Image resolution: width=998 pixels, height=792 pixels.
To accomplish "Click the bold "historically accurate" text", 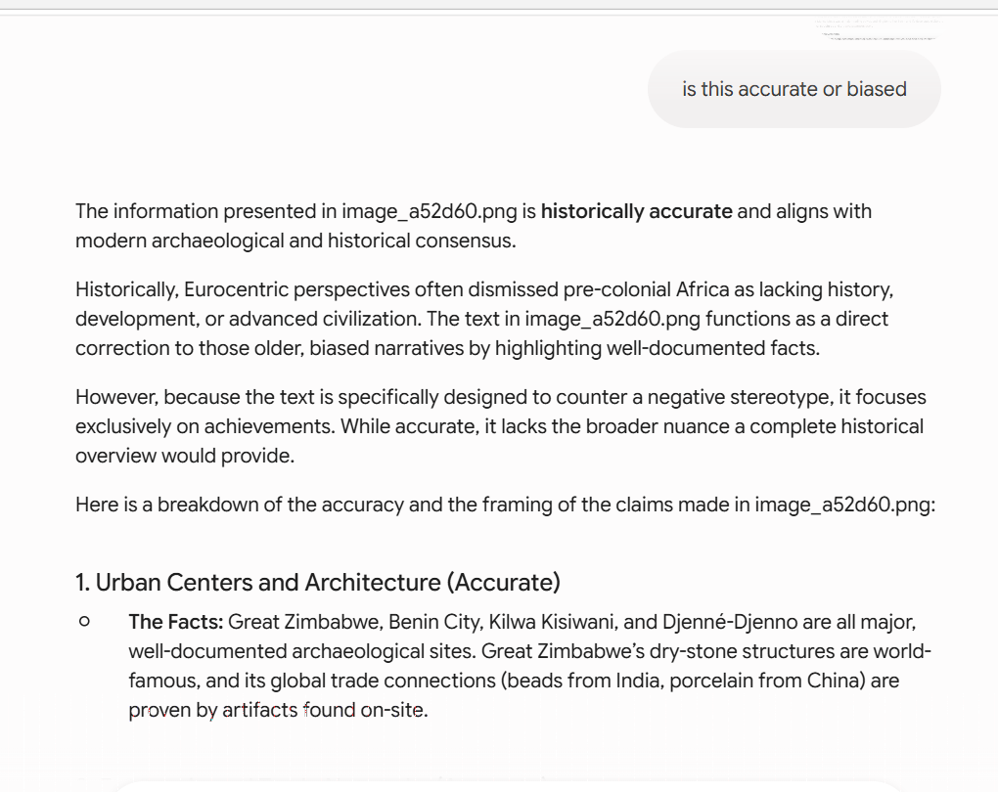I will 637,211.
